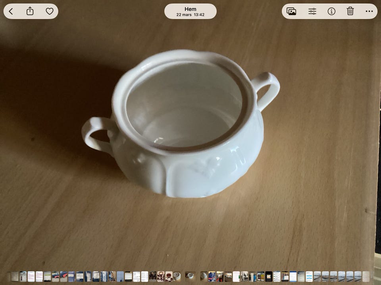Open thumbnail immediately right of current one

point(204,276)
